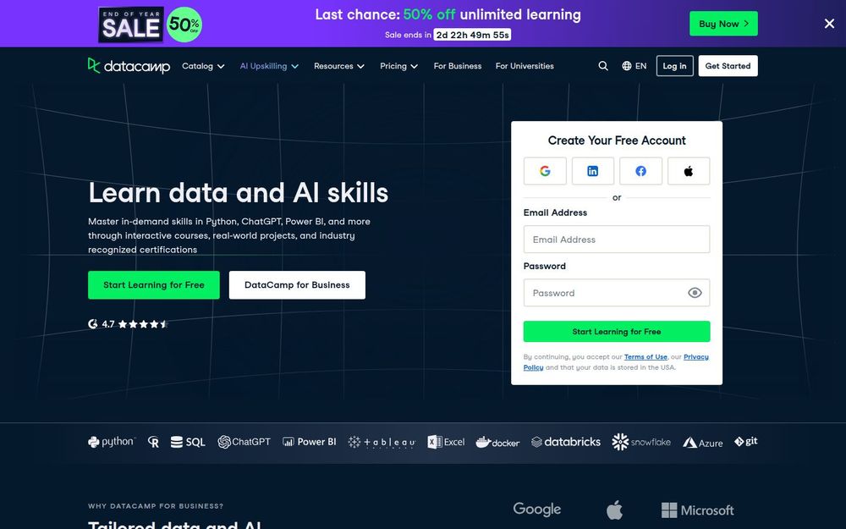Click the Azure logo
Screen dimensions: 846x529
[x=702, y=443]
